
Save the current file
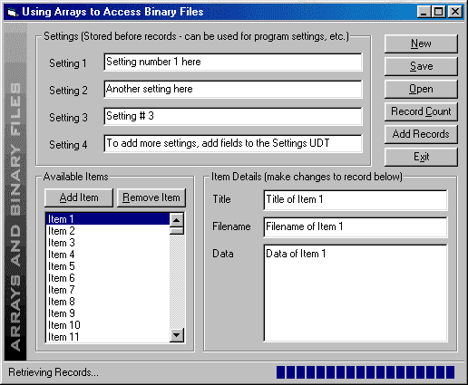coord(421,66)
